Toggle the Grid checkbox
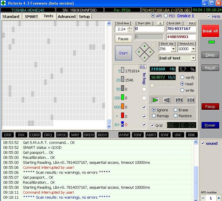 click(152, 125)
